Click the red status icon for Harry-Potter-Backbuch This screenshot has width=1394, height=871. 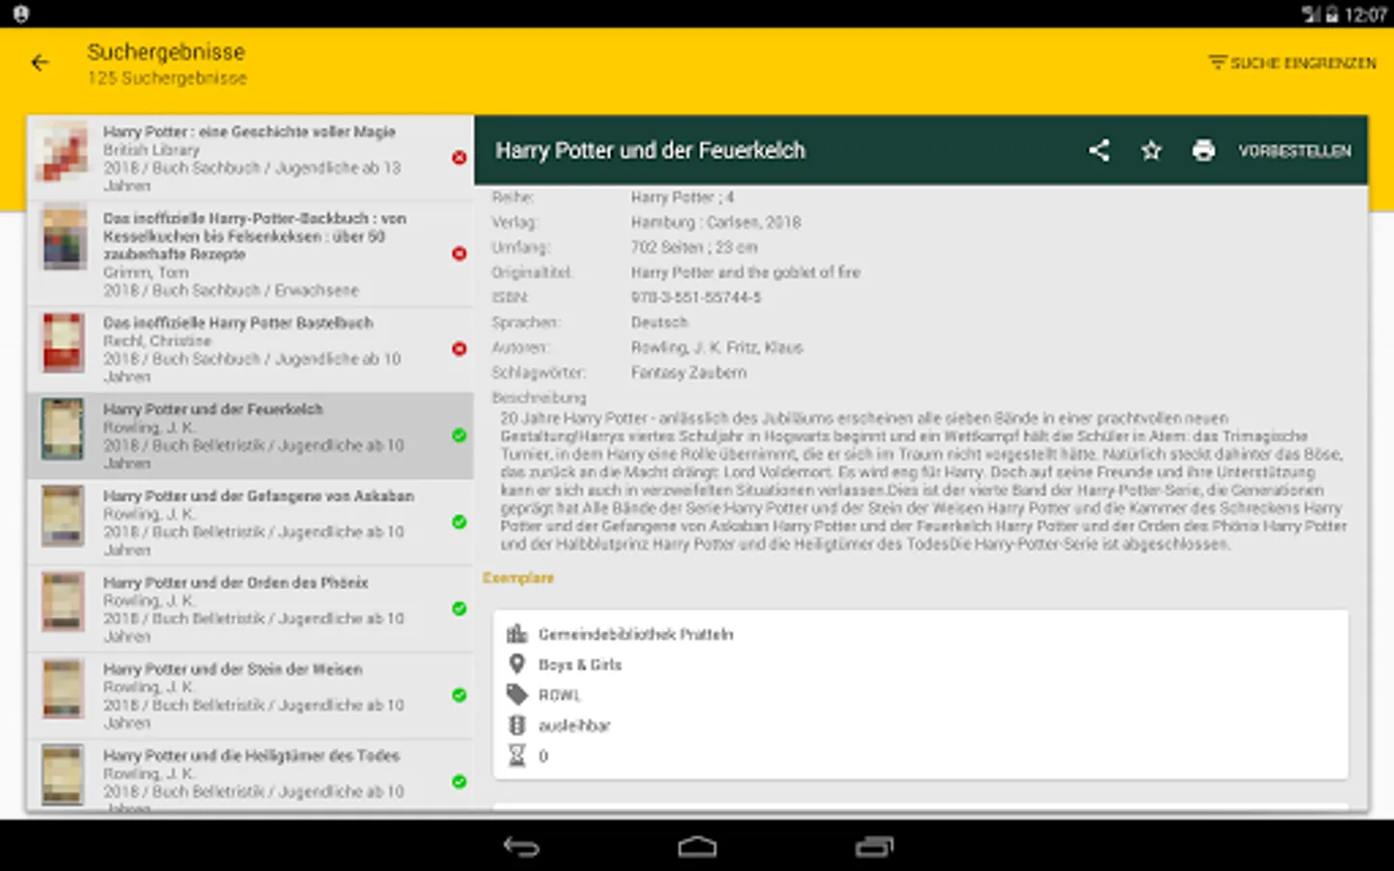(x=459, y=254)
